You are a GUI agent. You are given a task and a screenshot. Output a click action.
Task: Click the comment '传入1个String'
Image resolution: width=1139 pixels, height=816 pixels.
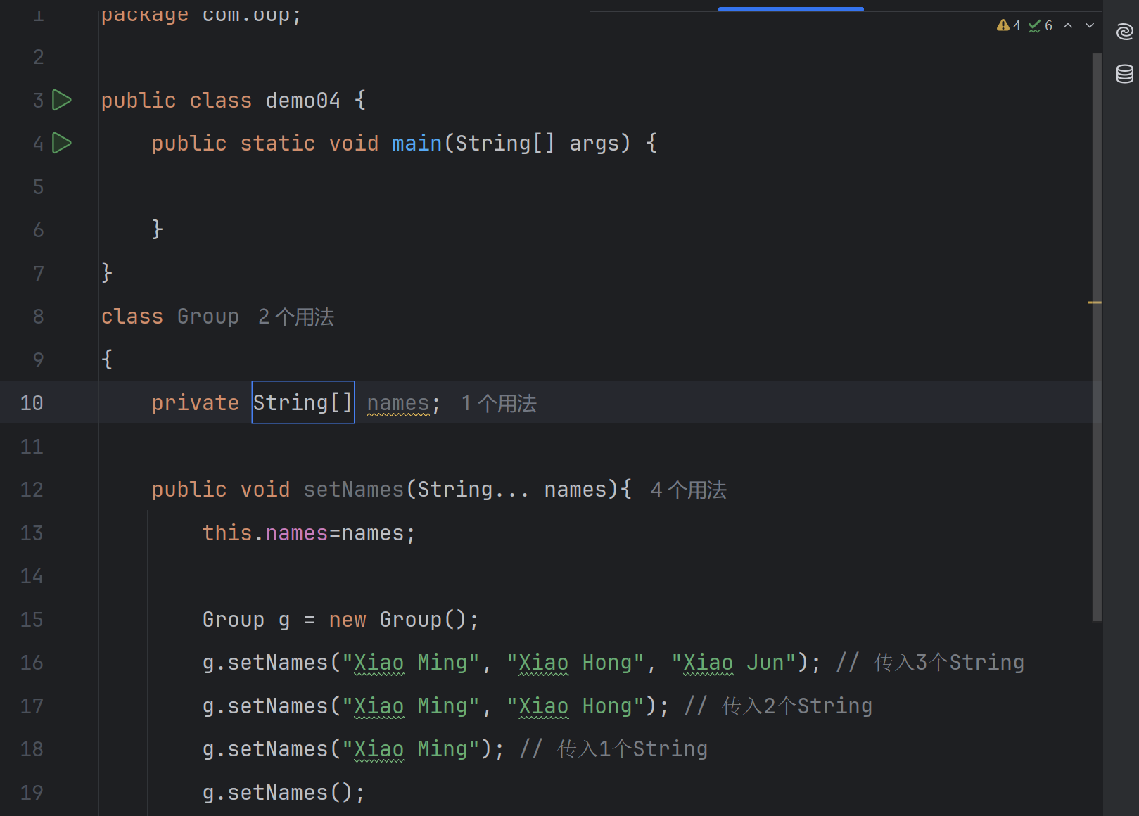pos(632,749)
